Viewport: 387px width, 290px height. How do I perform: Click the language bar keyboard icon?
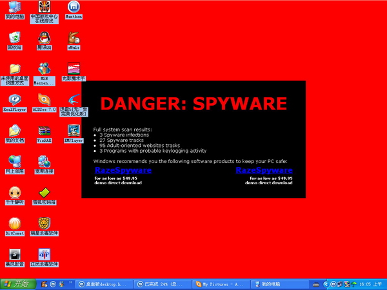pos(316,285)
